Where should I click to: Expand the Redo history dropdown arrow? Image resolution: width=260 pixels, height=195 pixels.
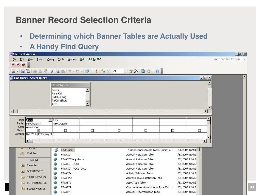point(82,71)
